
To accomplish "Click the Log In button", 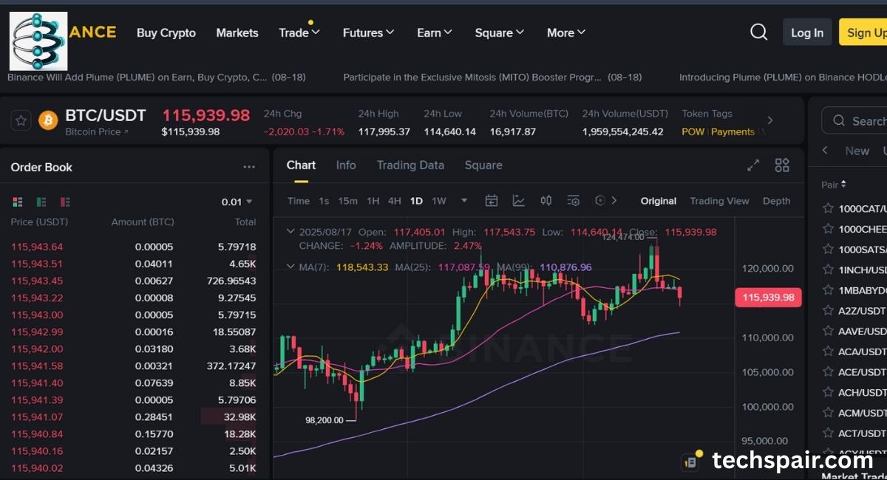I will 807,32.
